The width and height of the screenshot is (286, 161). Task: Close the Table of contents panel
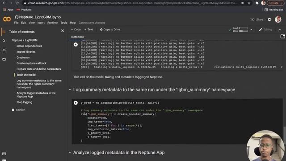click(63, 31)
